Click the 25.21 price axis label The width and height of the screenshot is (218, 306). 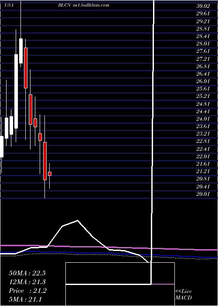[x=203, y=96]
